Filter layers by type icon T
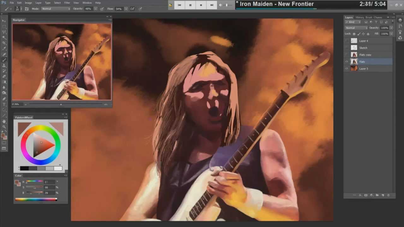This screenshot has height=227, width=404. click(376, 22)
